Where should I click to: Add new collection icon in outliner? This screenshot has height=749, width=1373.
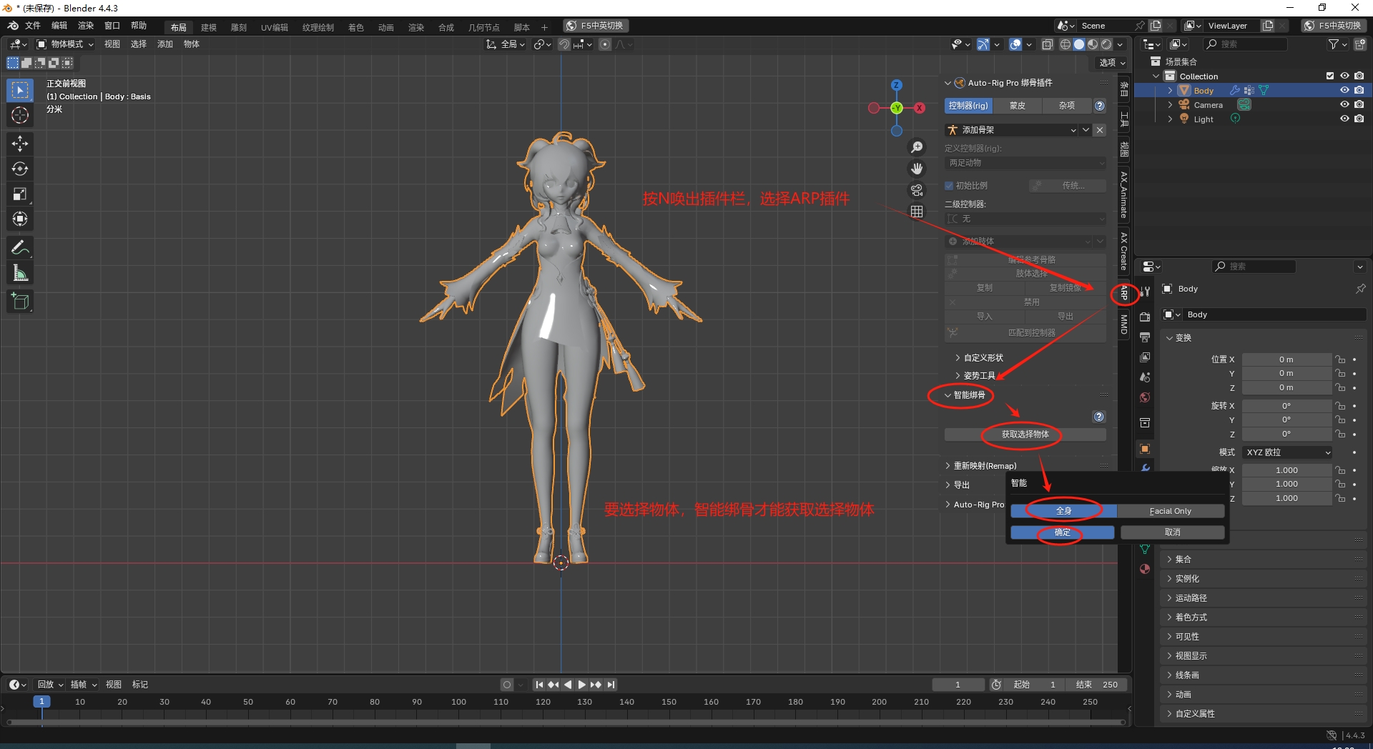pos(1361,44)
